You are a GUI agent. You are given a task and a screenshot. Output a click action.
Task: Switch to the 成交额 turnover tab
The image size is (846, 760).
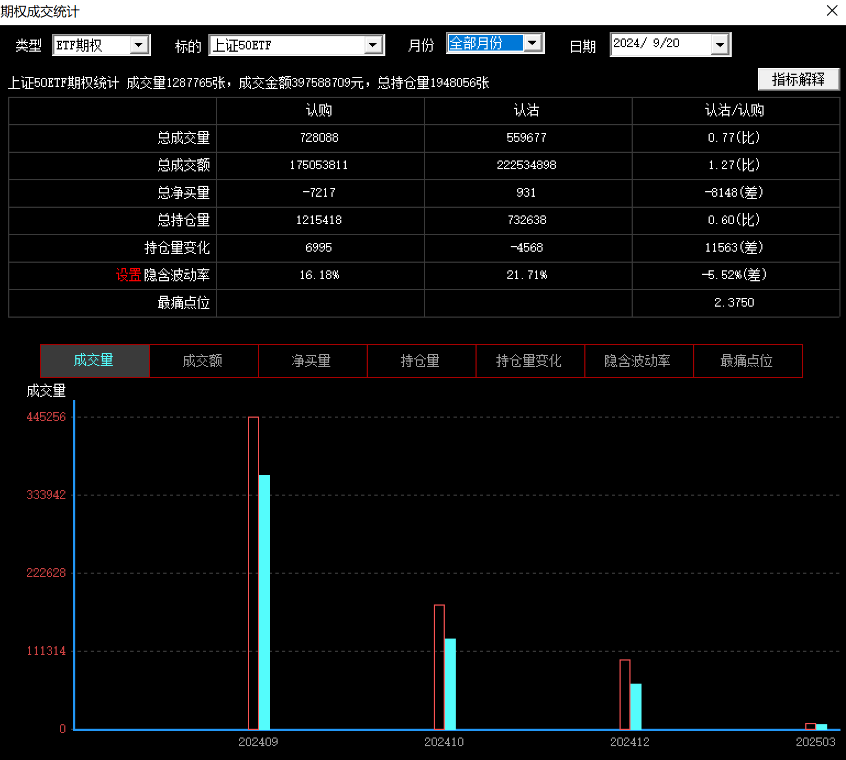click(x=203, y=361)
